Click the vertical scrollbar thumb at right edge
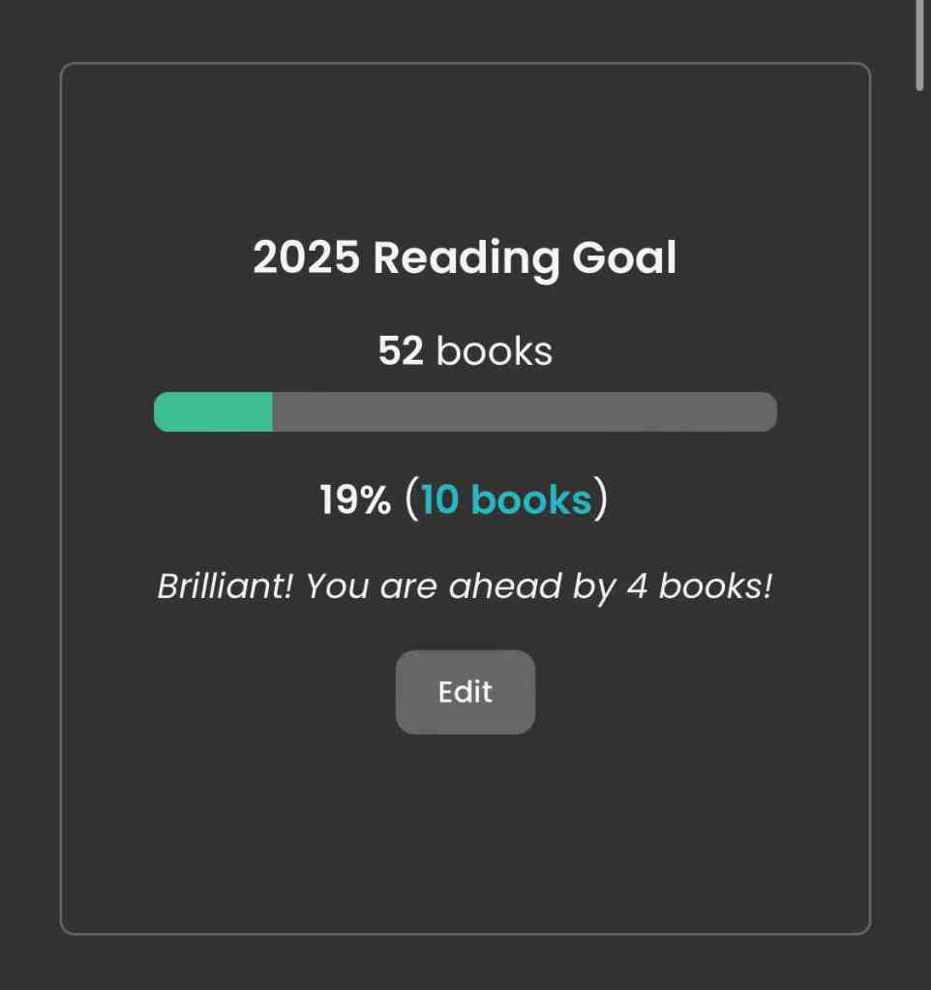Screen dimensions: 931x990 pos(920,44)
